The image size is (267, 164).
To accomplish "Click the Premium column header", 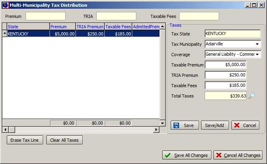I will (62, 27).
